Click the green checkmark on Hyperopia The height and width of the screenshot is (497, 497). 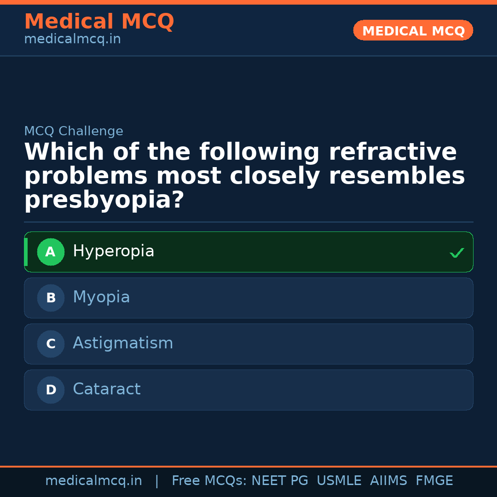click(x=457, y=253)
